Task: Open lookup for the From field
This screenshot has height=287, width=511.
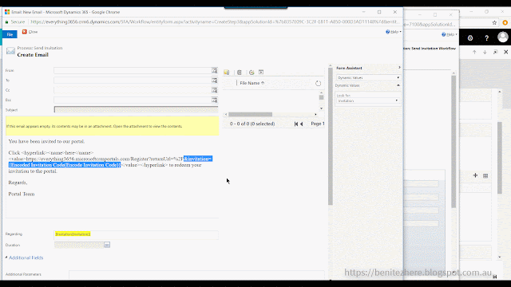Action: click(x=214, y=71)
